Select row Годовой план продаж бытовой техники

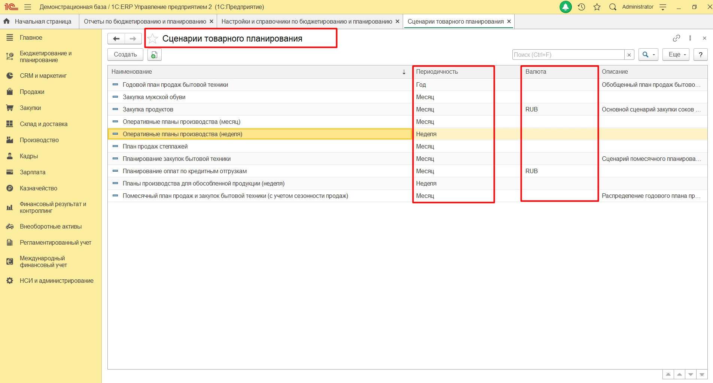(x=408, y=85)
